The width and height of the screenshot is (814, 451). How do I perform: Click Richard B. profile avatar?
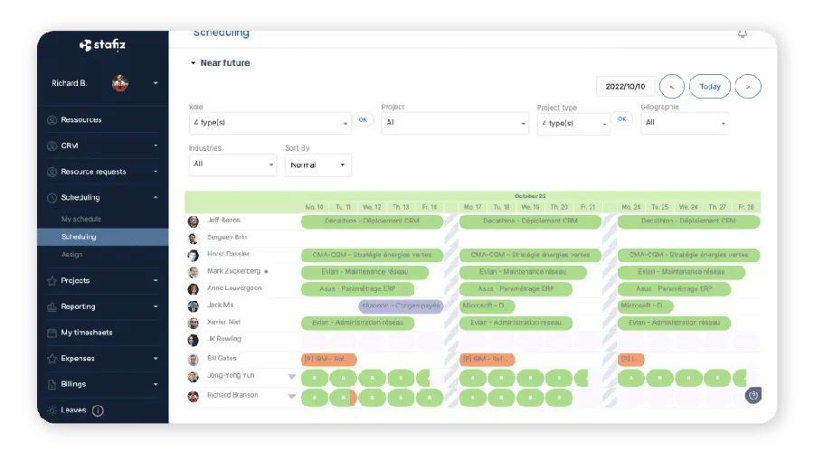pos(119,83)
